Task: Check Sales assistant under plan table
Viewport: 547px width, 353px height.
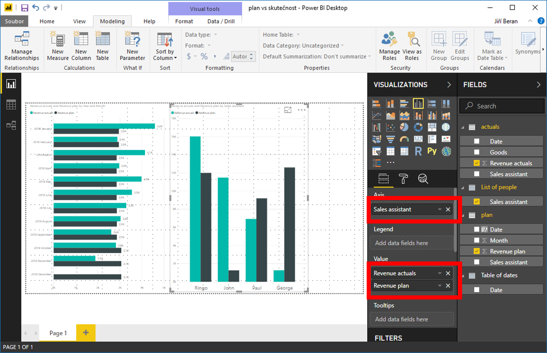Action: [477, 262]
